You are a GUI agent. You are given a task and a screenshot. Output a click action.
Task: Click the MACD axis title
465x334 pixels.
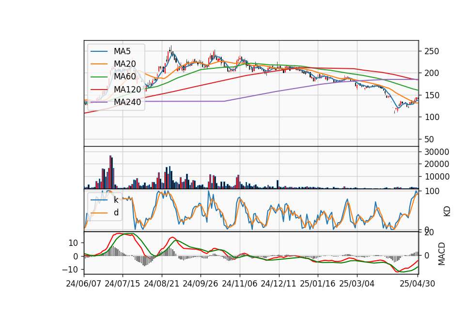click(x=442, y=254)
